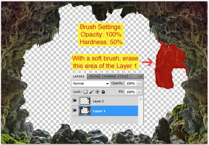Viewport: 209px width, 145px height.
Task: Toggle visibility of Layer 1
Action: (75, 111)
